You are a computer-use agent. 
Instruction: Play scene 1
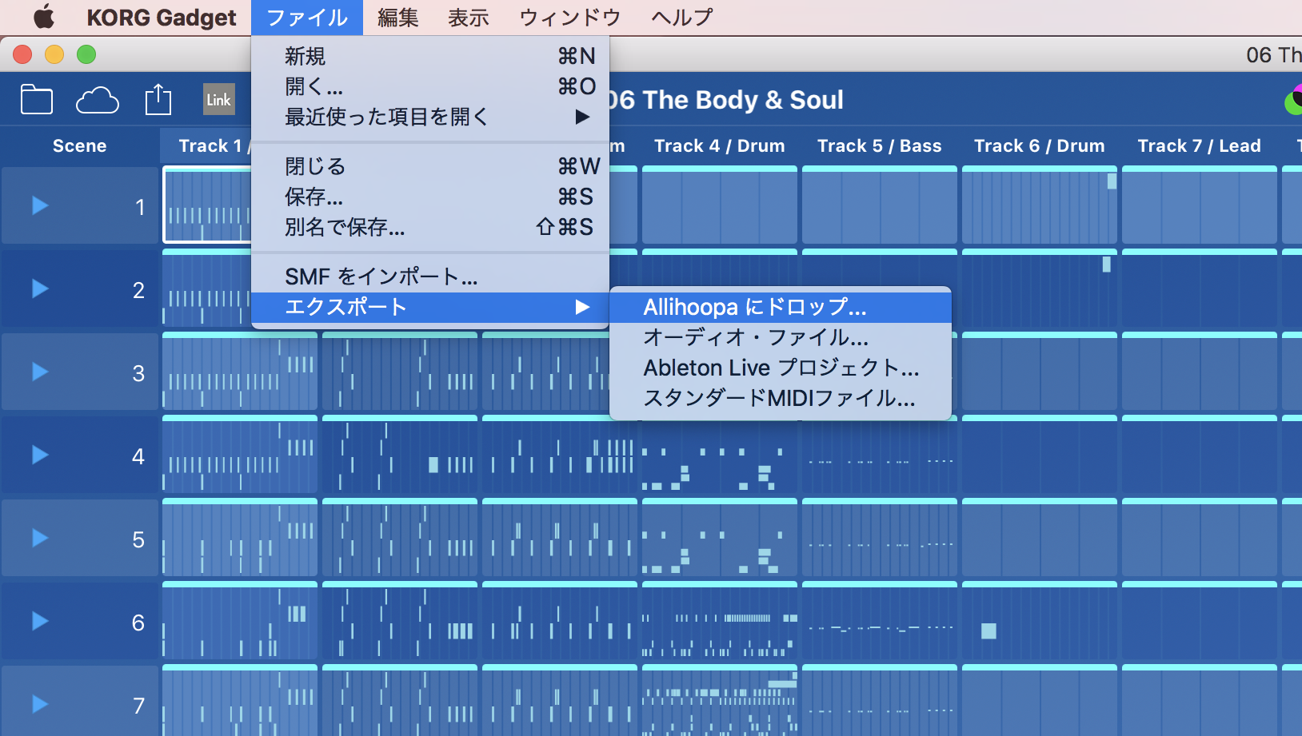click(39, 206)
